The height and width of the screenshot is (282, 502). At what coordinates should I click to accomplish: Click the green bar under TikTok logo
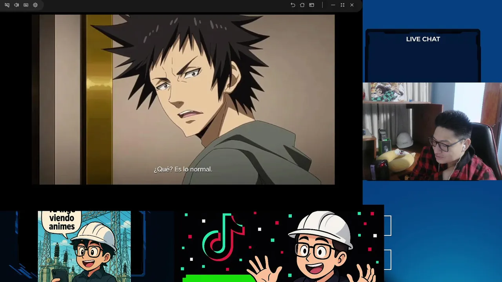point(219,278)
